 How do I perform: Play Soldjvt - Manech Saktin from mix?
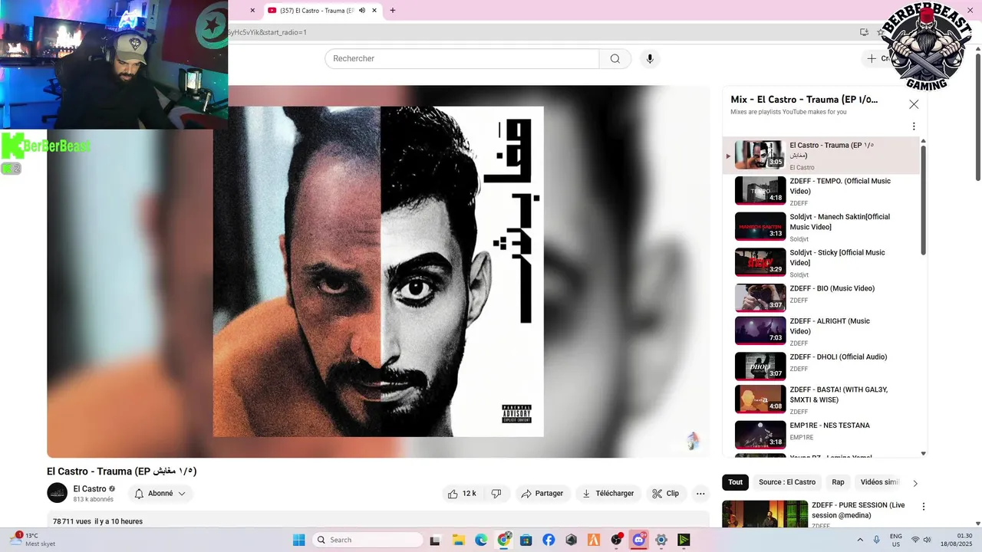point(822,227)
